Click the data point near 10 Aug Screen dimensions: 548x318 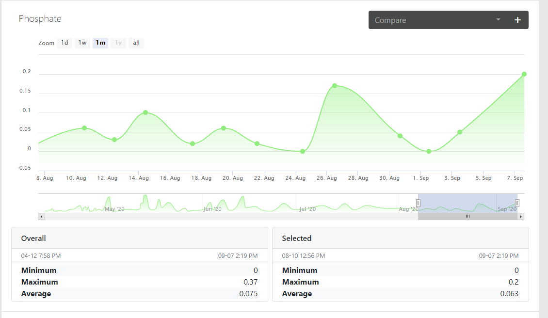coord(84,128)
